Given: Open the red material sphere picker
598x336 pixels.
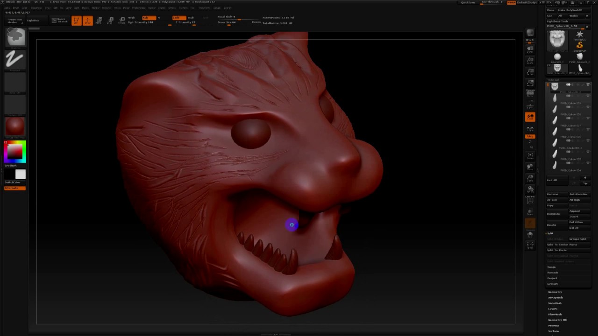Looking at the screenshot, I should point(15,127).
